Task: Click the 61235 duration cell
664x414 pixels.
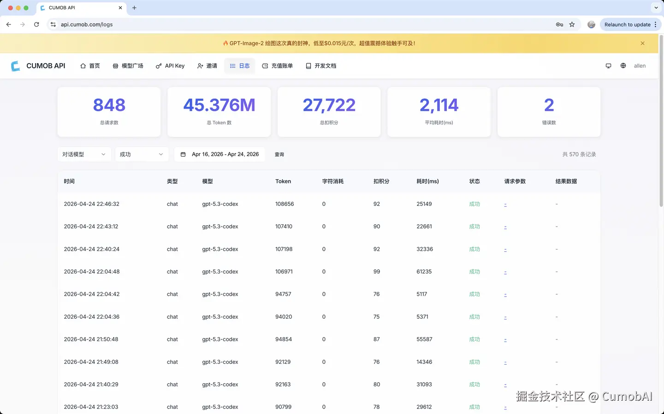Action: (x=424, y=272)
